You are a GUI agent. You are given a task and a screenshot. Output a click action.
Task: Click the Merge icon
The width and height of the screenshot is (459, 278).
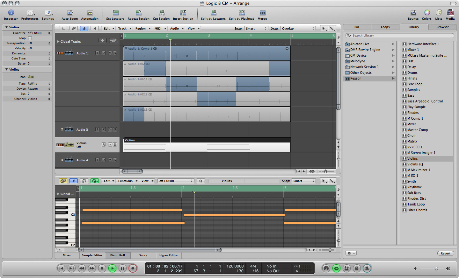262,13
